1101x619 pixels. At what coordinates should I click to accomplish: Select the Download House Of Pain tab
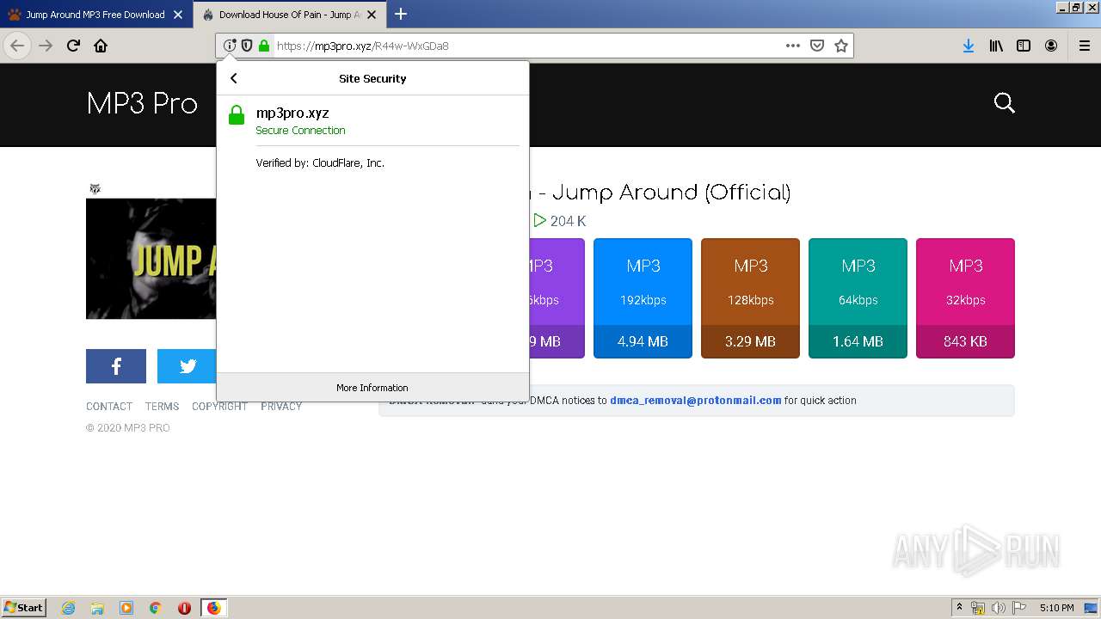pos(288,15)
